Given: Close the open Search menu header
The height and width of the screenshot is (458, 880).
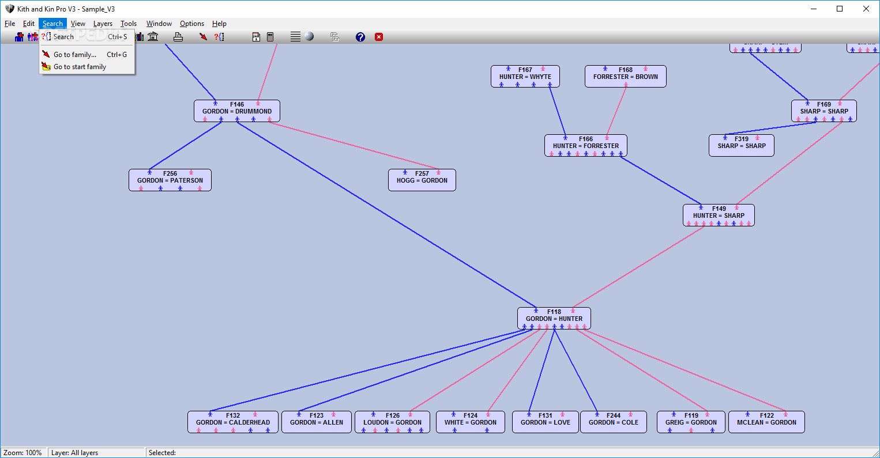Looking at the screenshot, I should (52, 24).
